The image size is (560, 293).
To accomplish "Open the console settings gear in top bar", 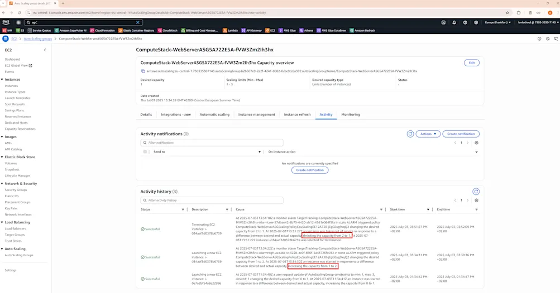I will (x=476, y=22).
